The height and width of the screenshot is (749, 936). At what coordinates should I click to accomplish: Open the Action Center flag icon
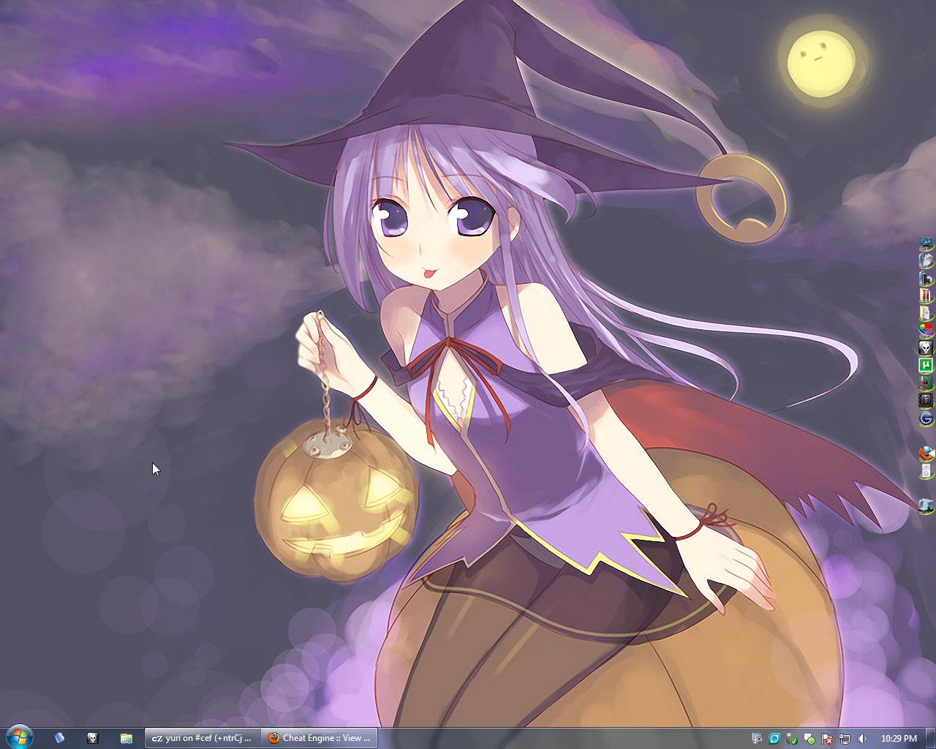pos(827,738)
